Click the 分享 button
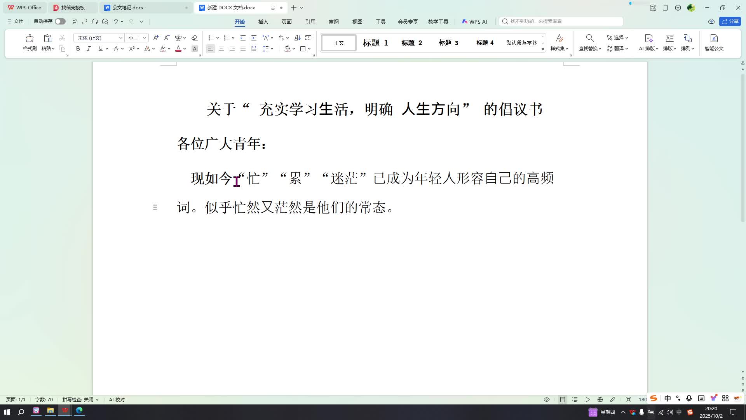This screenshot has height=420, width=746. (x=730, y=21)
